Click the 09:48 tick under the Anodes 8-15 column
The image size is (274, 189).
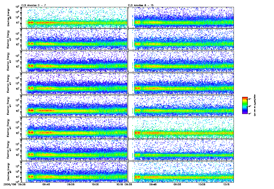(153, 184)
